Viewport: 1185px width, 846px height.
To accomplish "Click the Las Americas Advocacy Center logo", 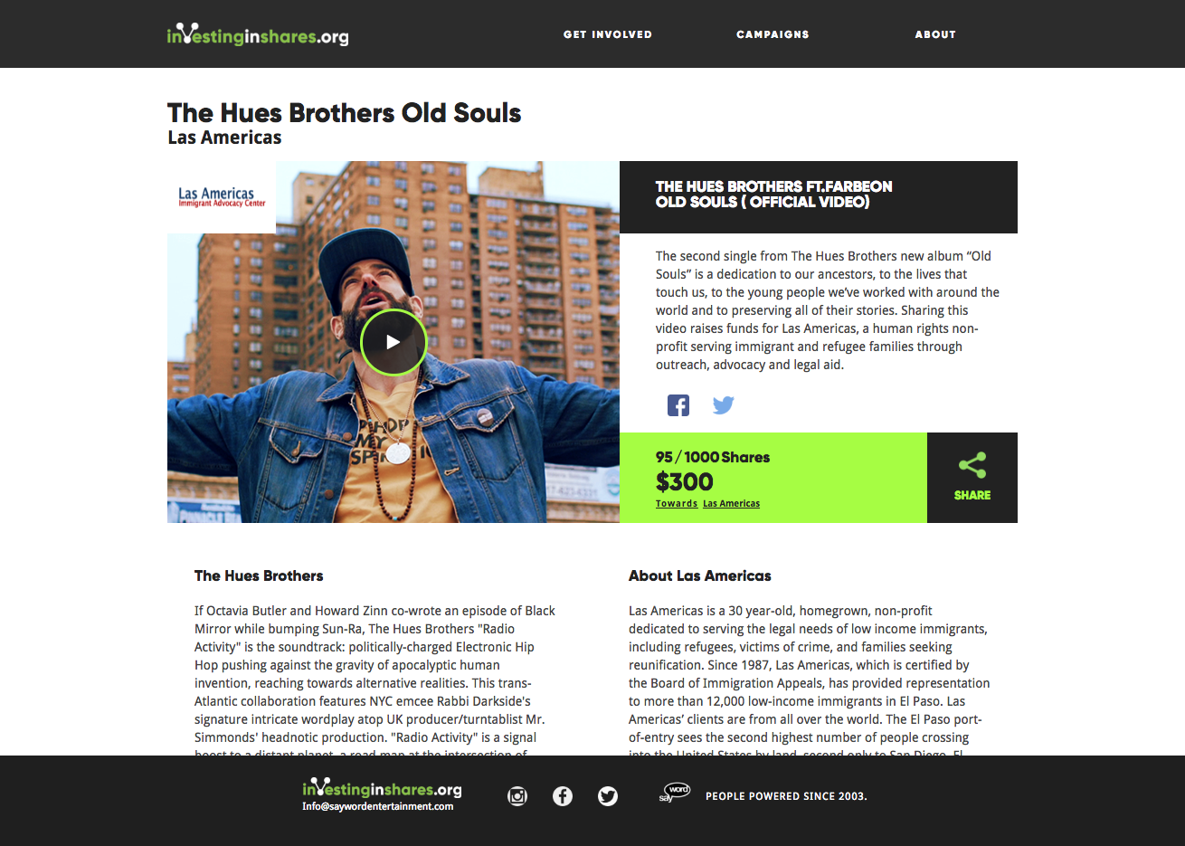I will [222, 197].
